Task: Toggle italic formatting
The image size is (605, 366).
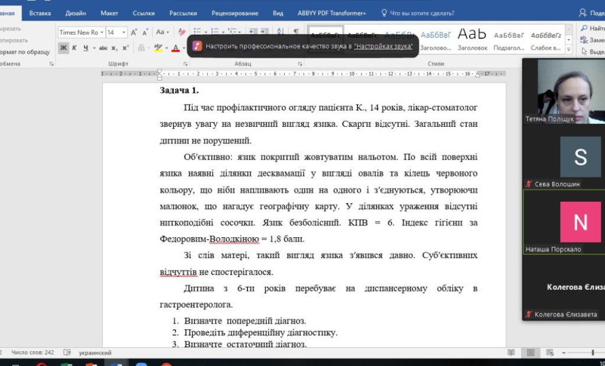Action: click(74, 48)
